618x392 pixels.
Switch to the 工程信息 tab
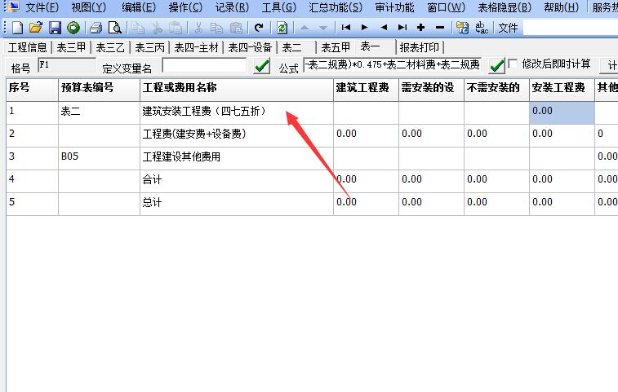click(x=28, y=47)
